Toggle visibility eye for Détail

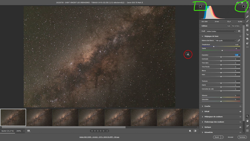240,111
